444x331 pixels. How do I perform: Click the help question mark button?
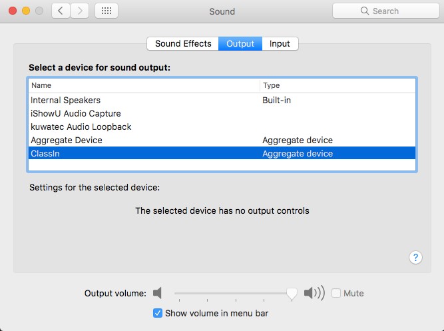[x=415, y=258]
